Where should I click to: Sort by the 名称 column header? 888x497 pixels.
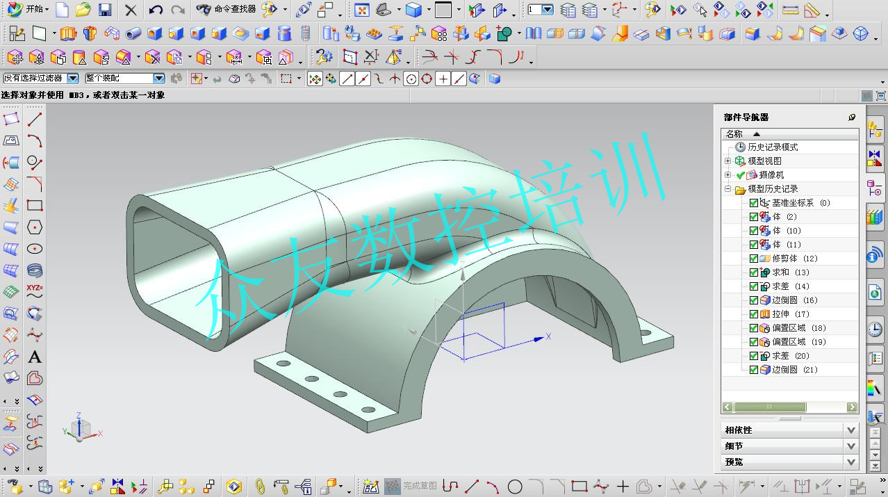click(x=790, y=134)
